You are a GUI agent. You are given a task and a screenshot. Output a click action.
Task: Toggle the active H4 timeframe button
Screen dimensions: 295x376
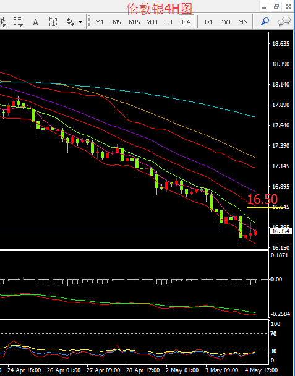coord(186,22)
